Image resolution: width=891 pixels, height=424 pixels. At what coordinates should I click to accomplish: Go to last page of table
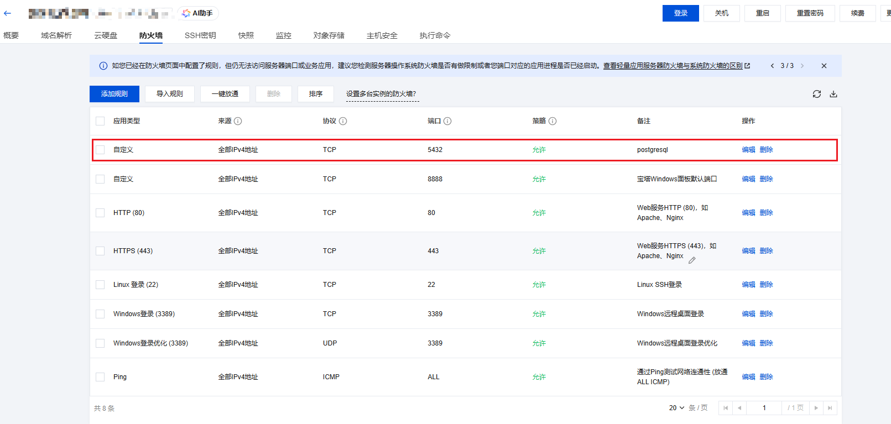pos(830,408)
